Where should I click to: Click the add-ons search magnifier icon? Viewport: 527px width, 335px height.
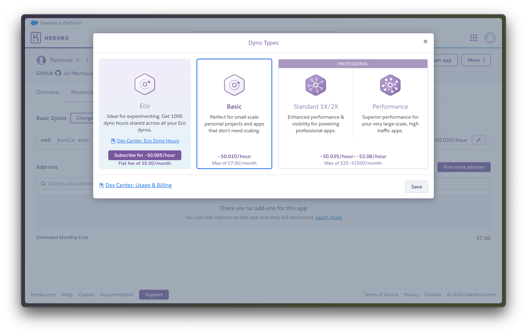pyautogui.click(x=43, y=183)
